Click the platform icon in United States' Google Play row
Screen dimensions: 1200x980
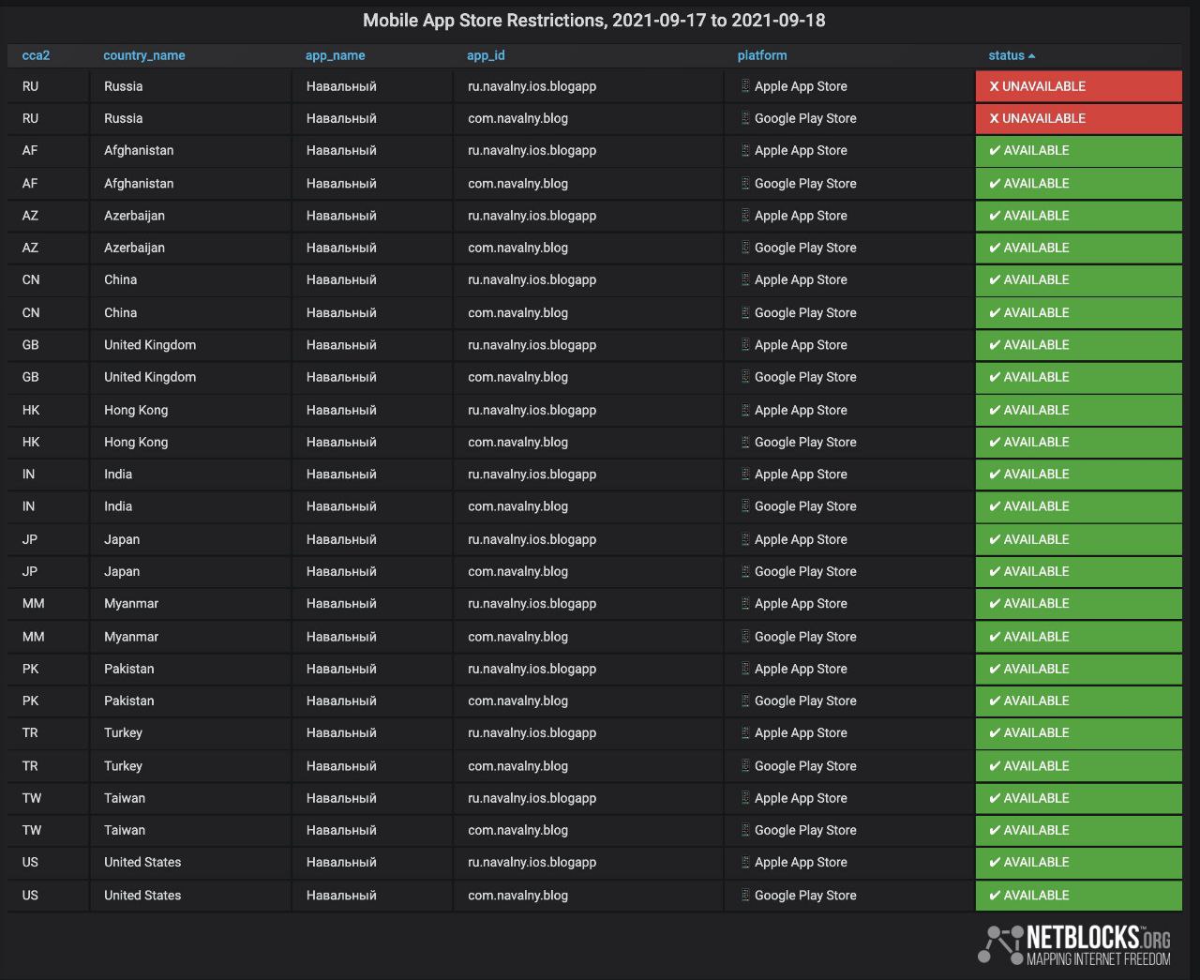point(745,896)
